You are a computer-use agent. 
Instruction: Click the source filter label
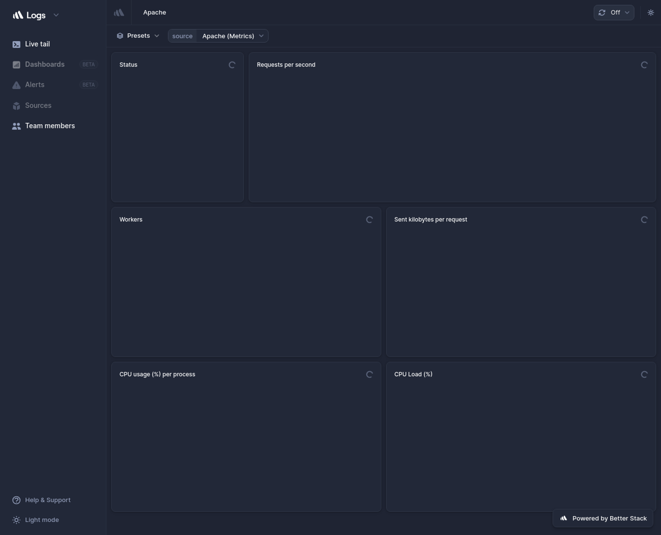pos(182,36)
